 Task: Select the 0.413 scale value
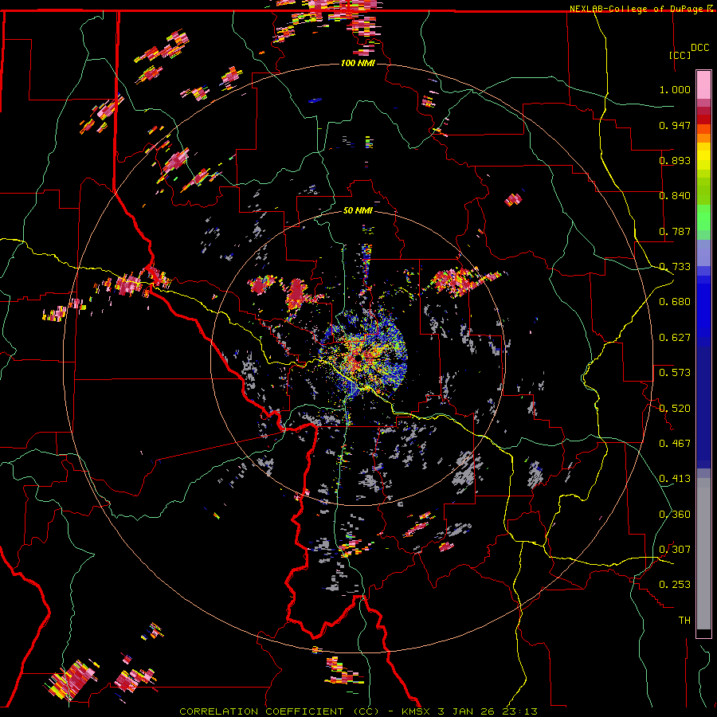[675, 479]
